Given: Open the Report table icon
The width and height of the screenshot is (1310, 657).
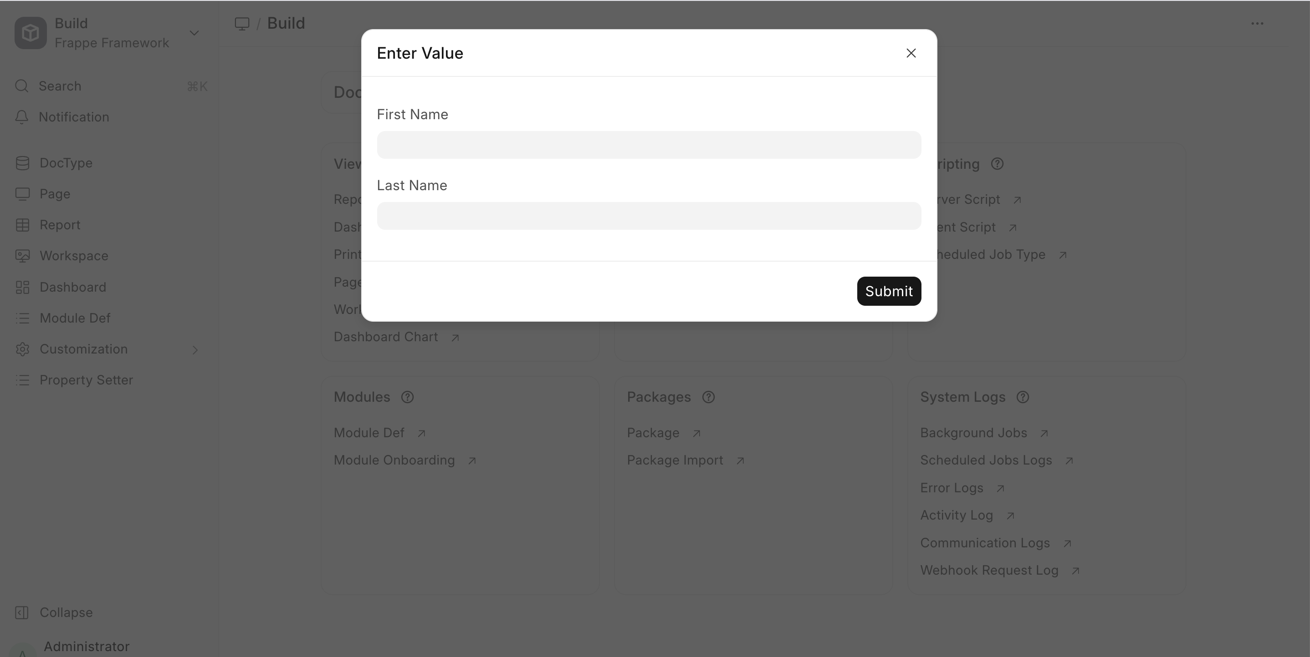Looking at the screenshot, I should pyautogui.click(x=22, y=225).
